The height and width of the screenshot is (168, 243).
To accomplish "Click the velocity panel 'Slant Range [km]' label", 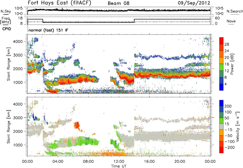I will tap(9, 126).
